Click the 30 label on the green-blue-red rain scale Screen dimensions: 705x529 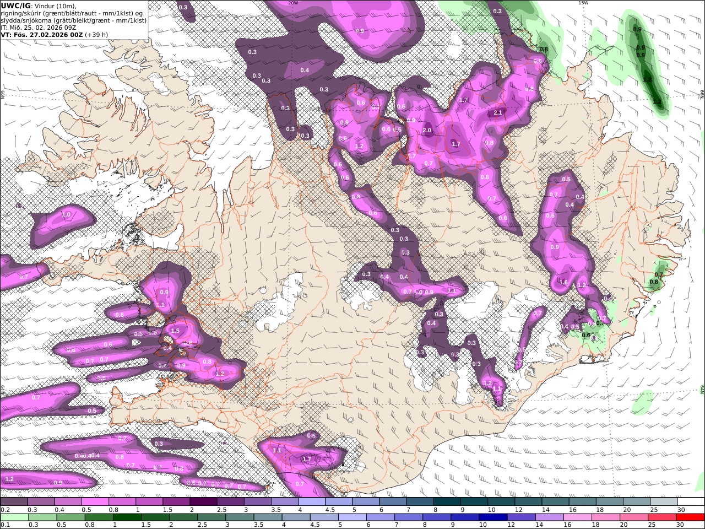[680, 525]
